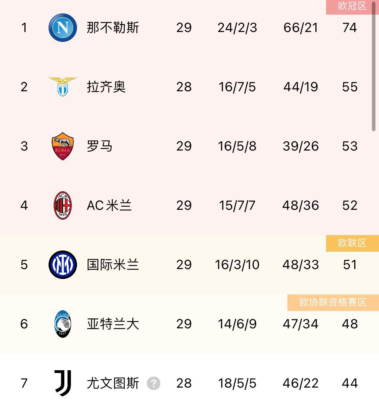The height and width of the screenshot is (420, 379).
Task: Tap the Inter Milan club crest
Action: point(63,265)
